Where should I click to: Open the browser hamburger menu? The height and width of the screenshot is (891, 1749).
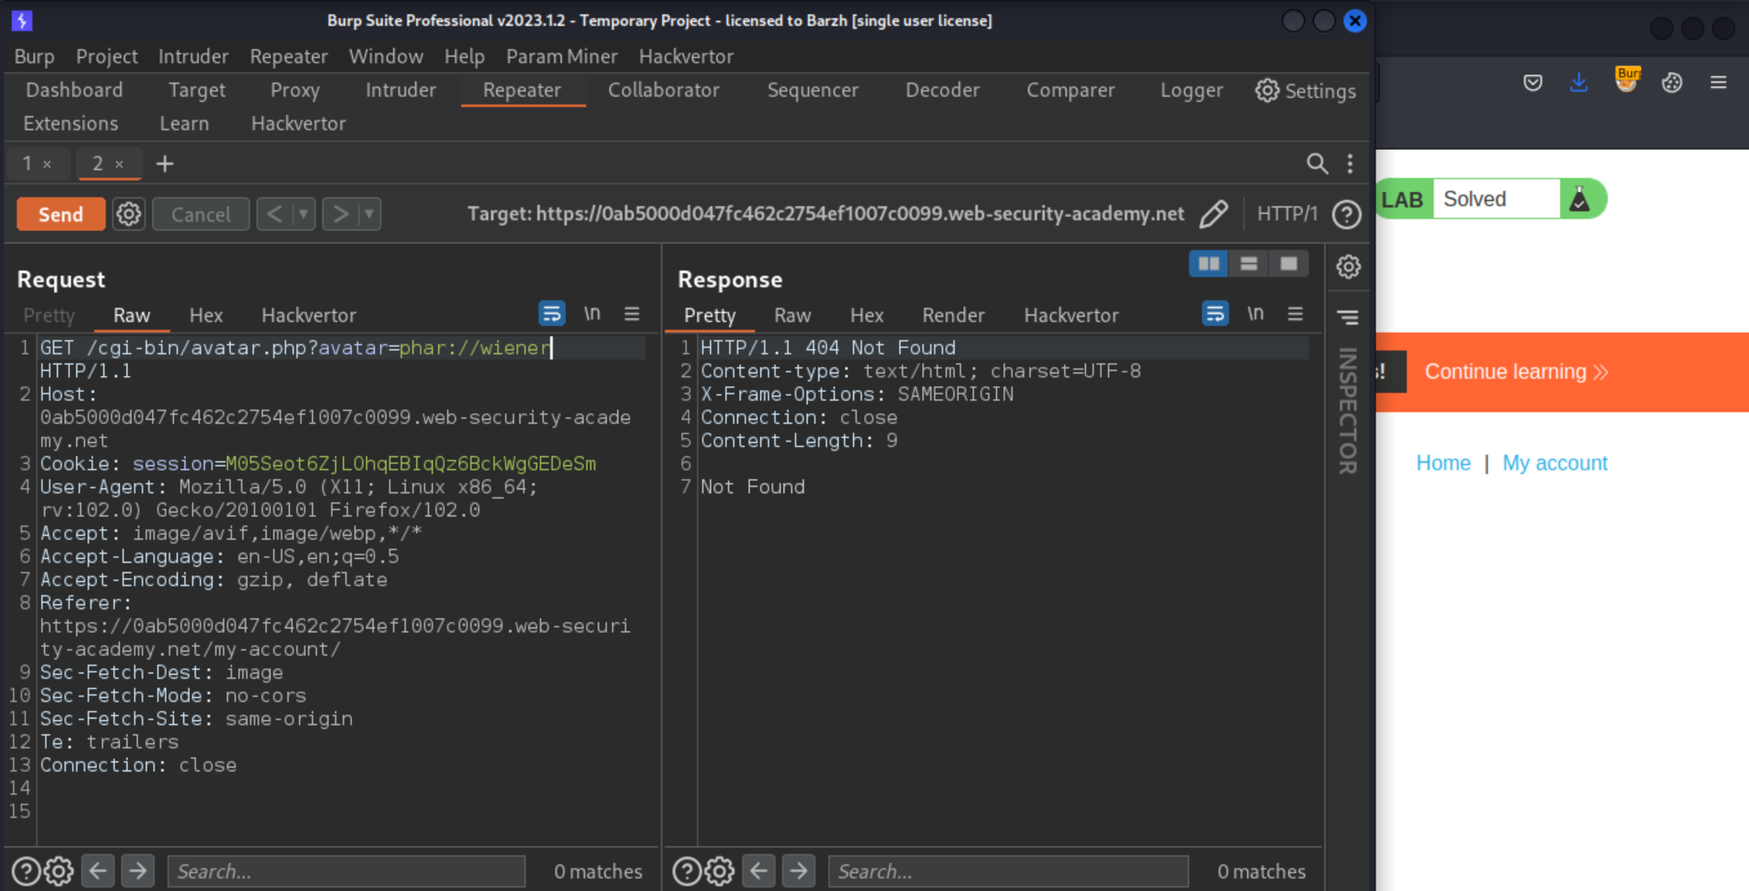1718,83
